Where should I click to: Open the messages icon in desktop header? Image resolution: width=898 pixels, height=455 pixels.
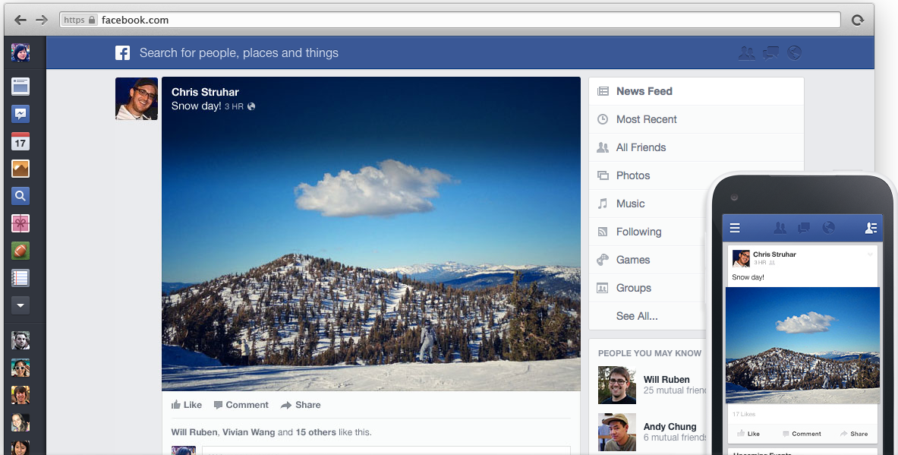click(770, 53)
